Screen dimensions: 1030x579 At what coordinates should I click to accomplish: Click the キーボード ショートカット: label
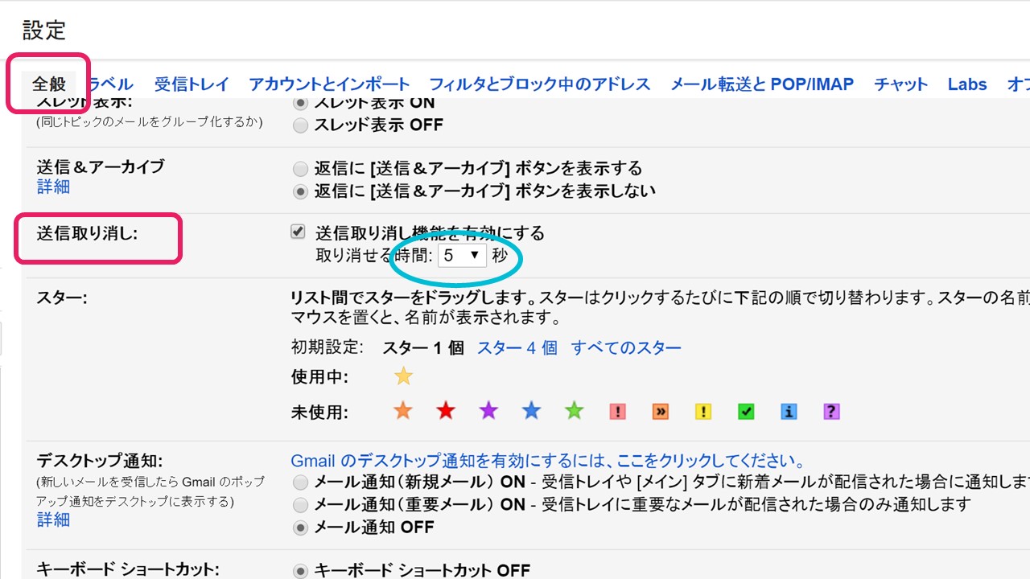coord(128,569)
